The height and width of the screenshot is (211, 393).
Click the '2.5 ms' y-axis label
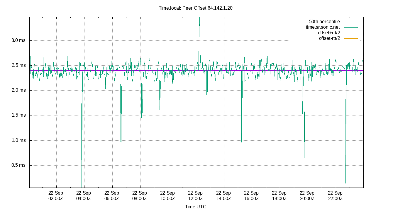[x=18, y=65]
